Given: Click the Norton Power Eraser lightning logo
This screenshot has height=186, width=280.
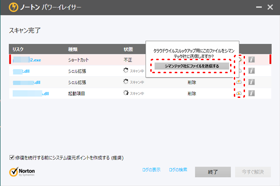Looking at the screenshot, I should click(x=14, y=7).
